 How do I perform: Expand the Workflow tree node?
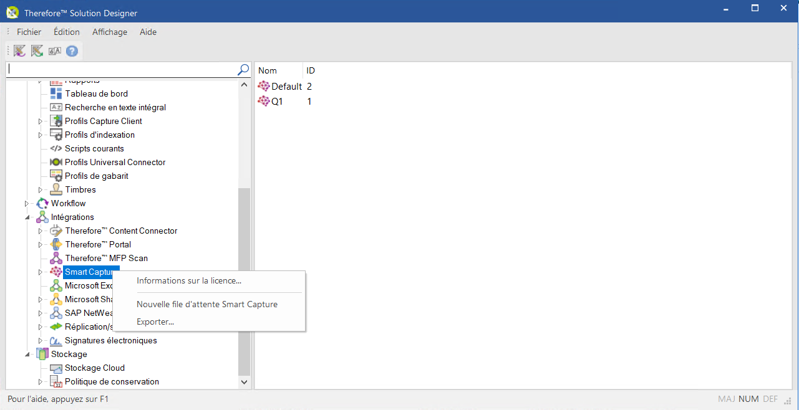click(x=27, y=204)
